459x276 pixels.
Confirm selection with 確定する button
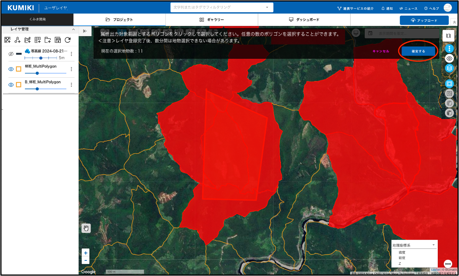tap(418, 51)
